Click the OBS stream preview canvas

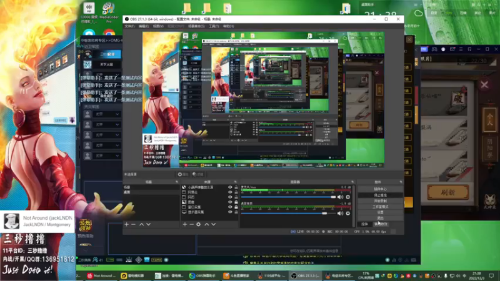point(263,99)
